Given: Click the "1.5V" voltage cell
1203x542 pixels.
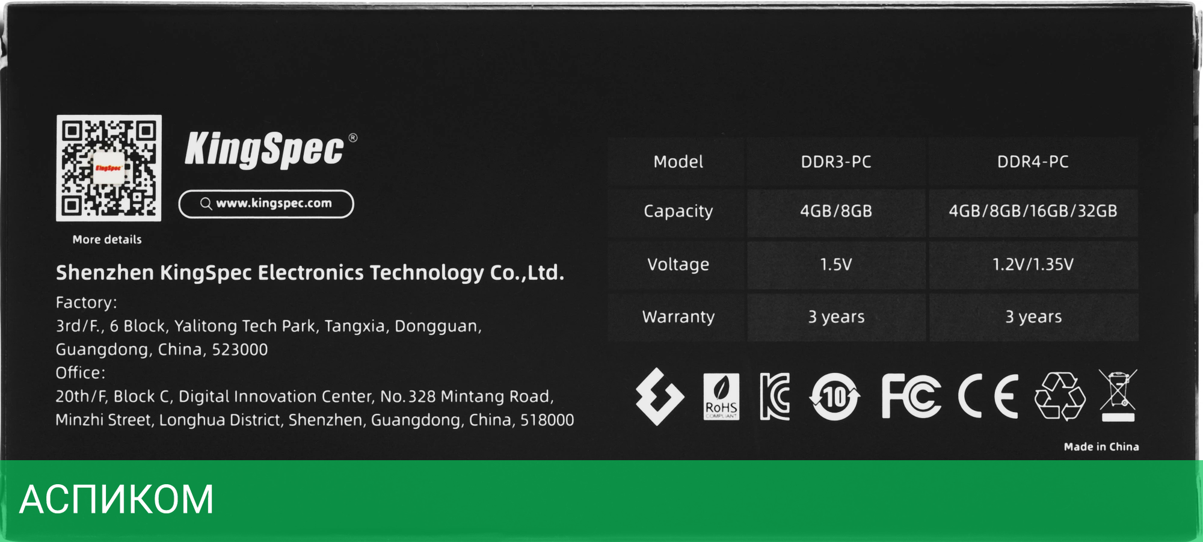Looking at the screenshot, I should tap(836, 265).
